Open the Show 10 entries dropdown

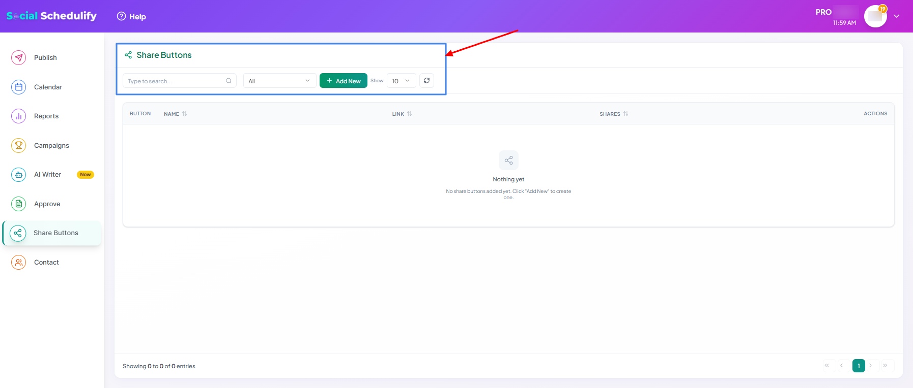point(401,81)
